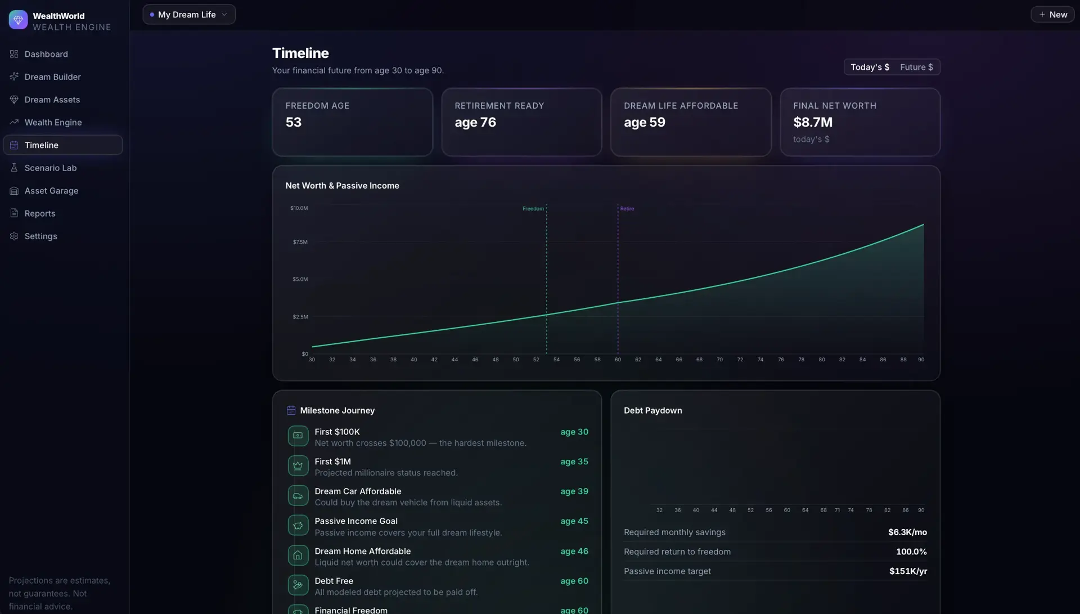Select Scenario Lab in sidebar
The width and height of the screenshot is (1080, 614).
tap(62, 168)
